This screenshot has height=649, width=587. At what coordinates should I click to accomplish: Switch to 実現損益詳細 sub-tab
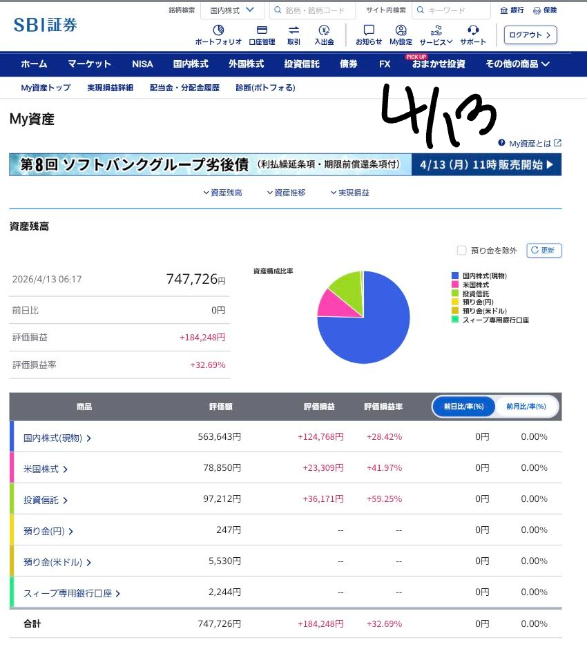tap(110, 88)
